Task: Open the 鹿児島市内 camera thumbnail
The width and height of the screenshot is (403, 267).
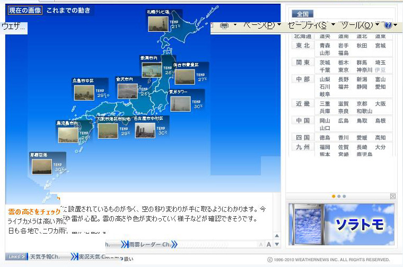Action: [68, 135]
